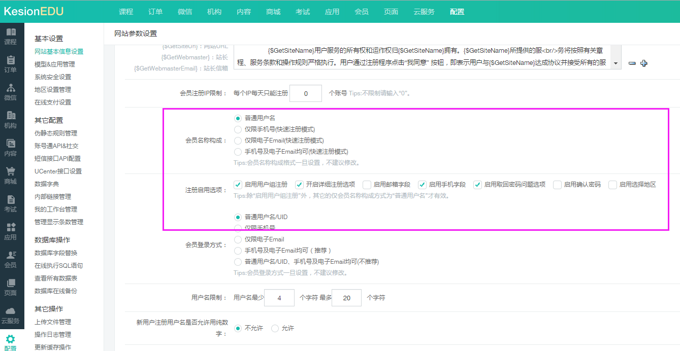Click the minus icon beside the agreement textarea
The image size is (680, 351).
(x=632, y=63)
